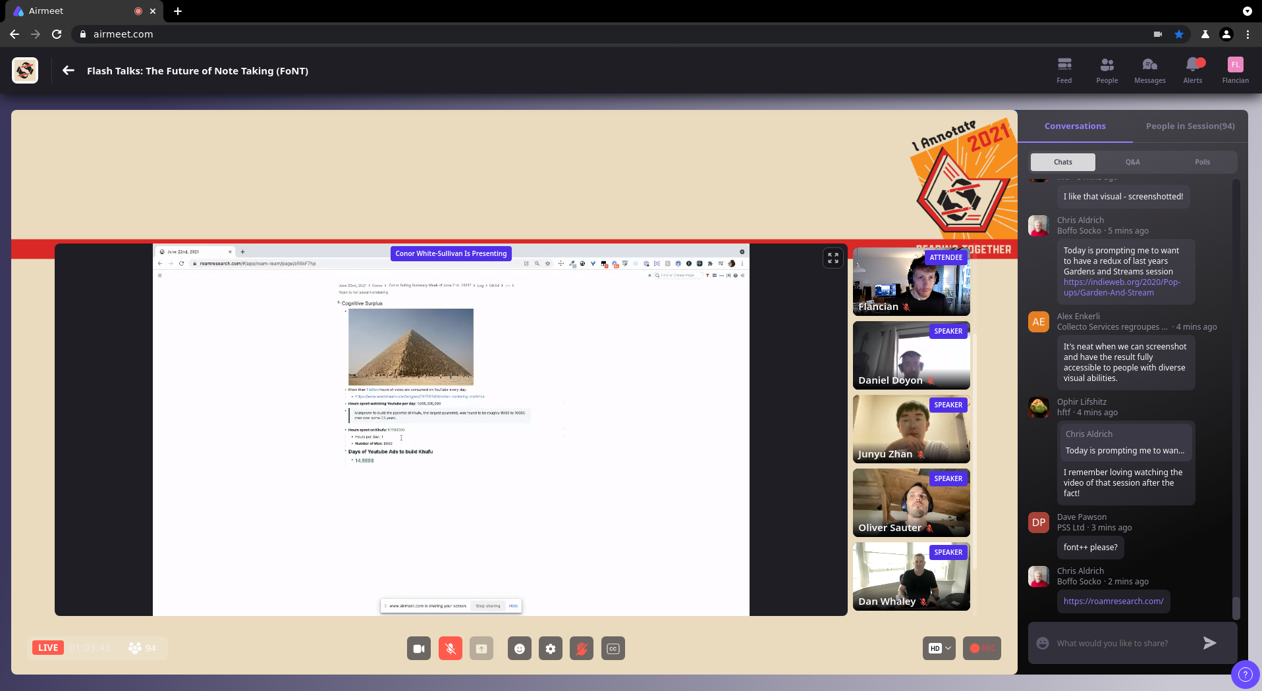This screenshot has height=691, width=1262.
Task: Open the indieweb.org Garden-And-Stream link
Action: click(1122, 288)
